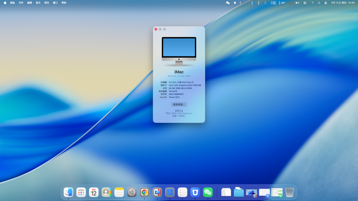Open the volume control in menu bar
Viewport: 358px width, 201px height.
(x=297, y=3)
